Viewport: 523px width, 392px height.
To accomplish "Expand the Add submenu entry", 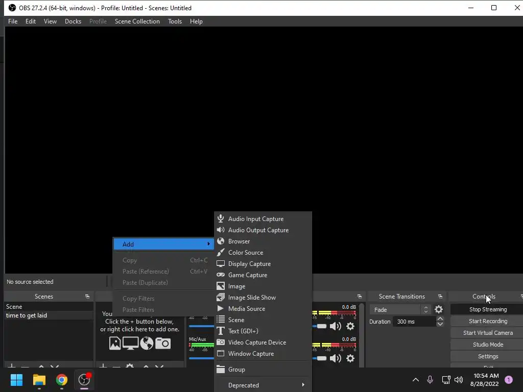I will [163, 244].
